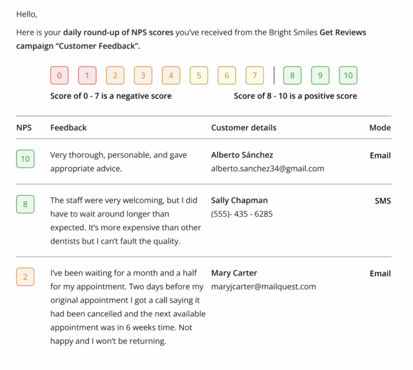The image size is (413, 370).
Task: Select the score 1 box in the scale
Action: 87,75
